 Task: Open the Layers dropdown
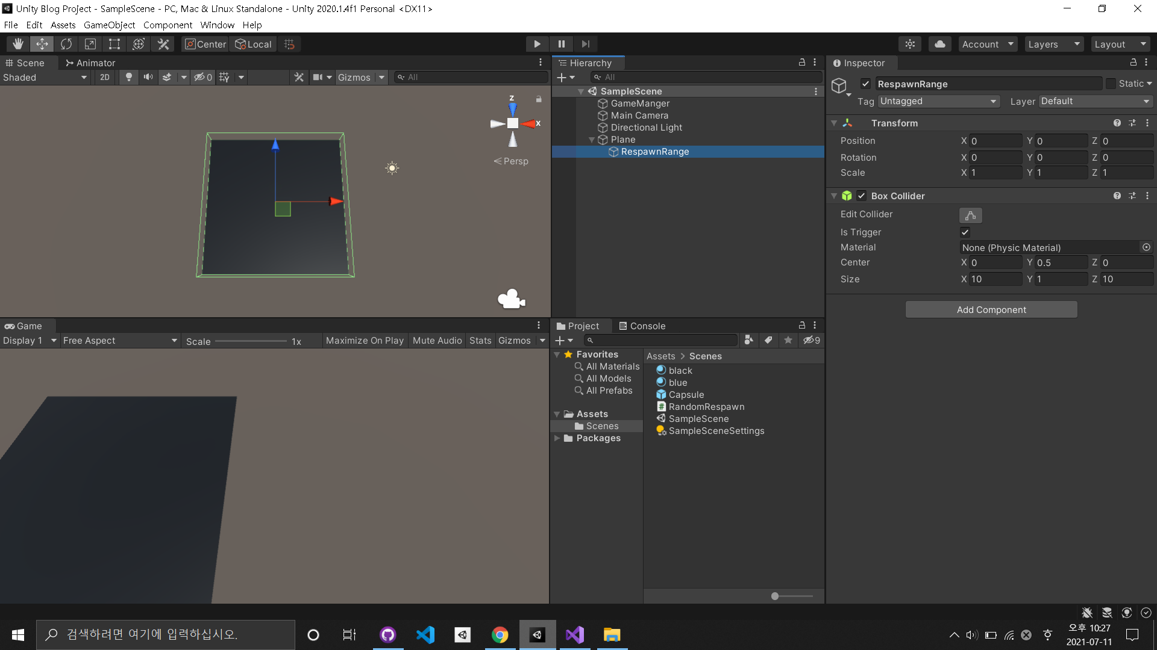(x=1054, y=44)
